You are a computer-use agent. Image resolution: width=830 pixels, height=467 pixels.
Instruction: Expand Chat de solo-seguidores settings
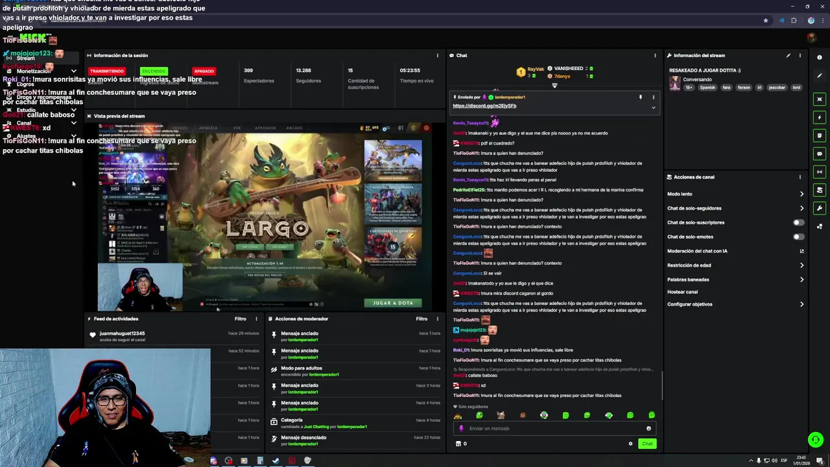pyautogui.click(x=801, y=208)
